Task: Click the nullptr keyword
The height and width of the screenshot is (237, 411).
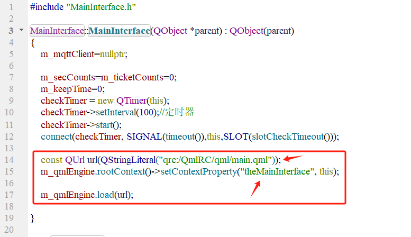Action: (x=113, y=54)
